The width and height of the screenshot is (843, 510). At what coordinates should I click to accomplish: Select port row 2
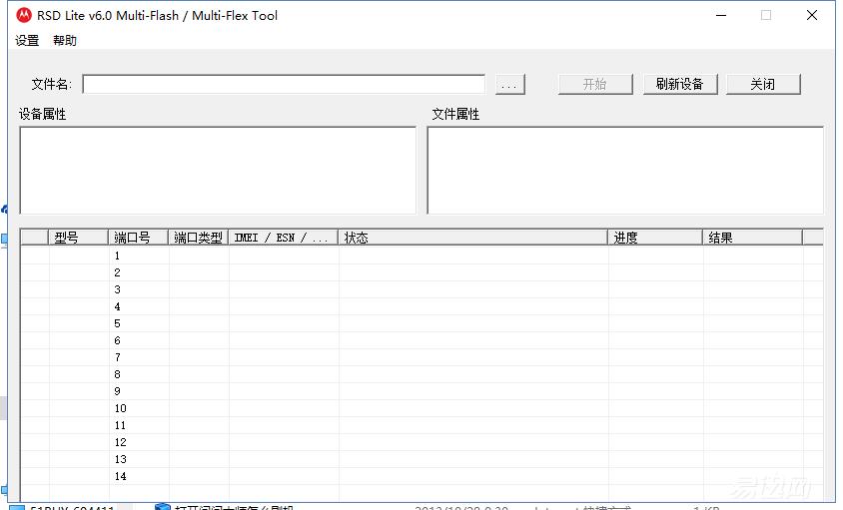(x=421, y=272)
